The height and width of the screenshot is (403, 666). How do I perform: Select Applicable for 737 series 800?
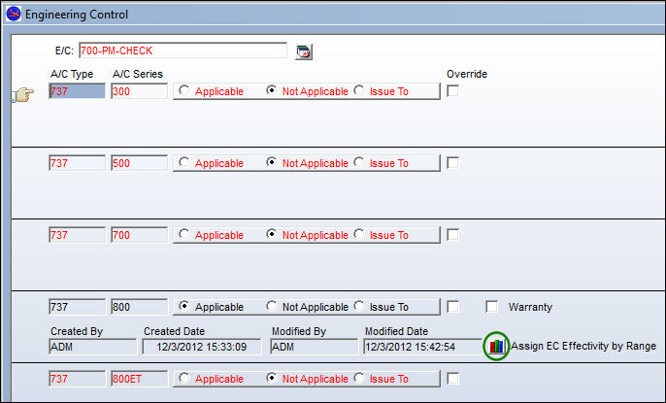tap(183, 306)
